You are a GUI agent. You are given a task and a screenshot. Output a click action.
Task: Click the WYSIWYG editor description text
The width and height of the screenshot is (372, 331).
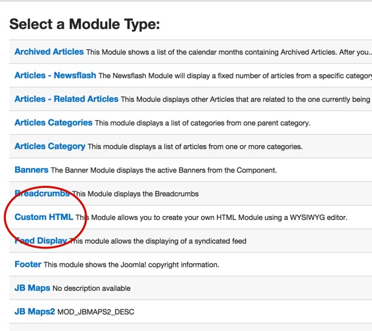click(x=212, y=217)
